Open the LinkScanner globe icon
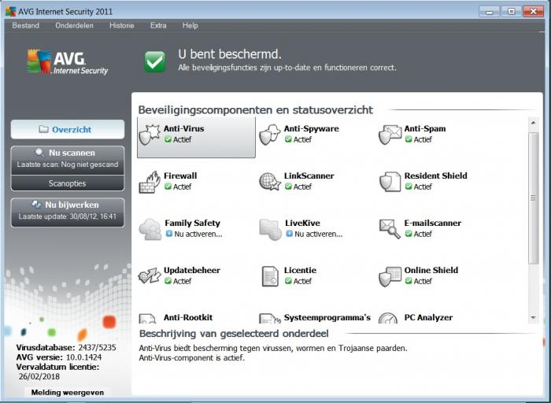The height and width of the screenshot is (403, 551). (270, 182)
